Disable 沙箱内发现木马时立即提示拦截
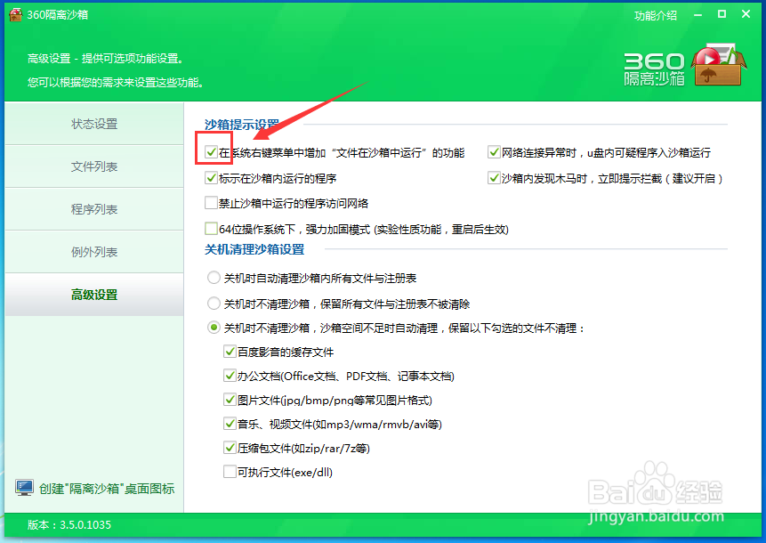This screenshot has height=543, width=766. click(495, 176)
